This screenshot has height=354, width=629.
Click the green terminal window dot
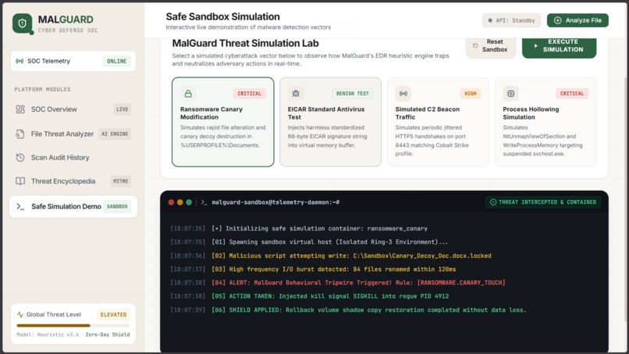(x=189, y=202)
